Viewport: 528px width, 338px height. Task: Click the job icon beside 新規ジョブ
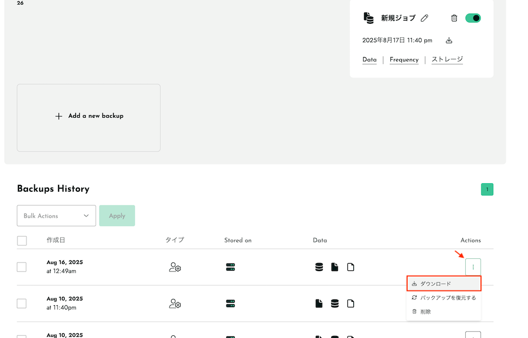[x=369, y=18]
